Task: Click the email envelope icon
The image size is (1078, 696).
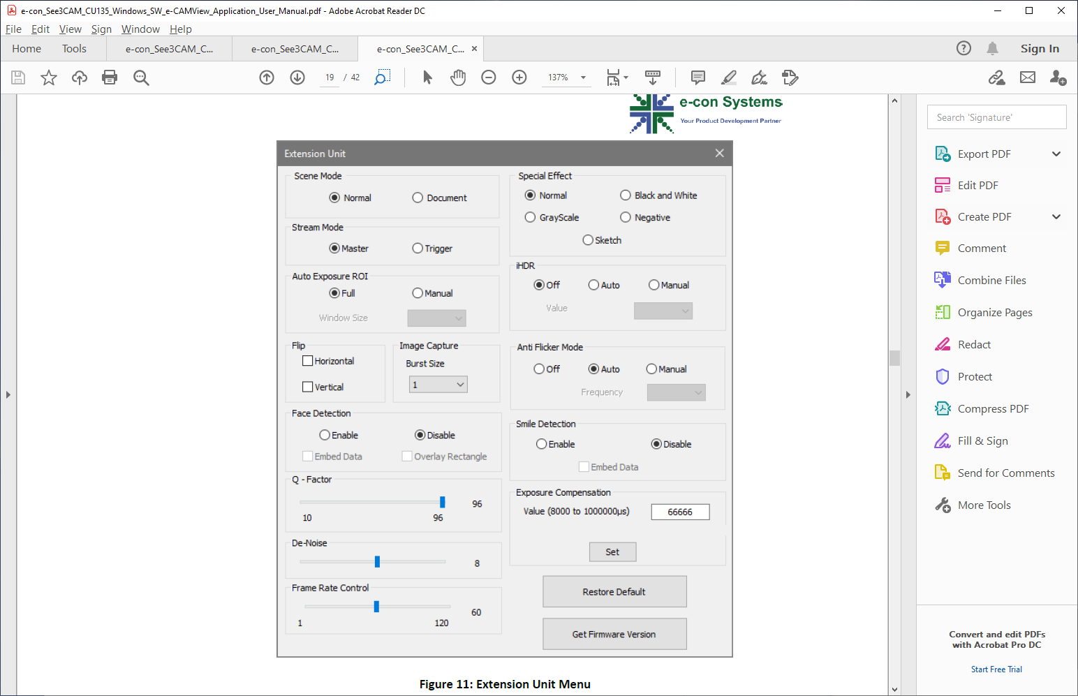Action: (x=1028, y=77)
